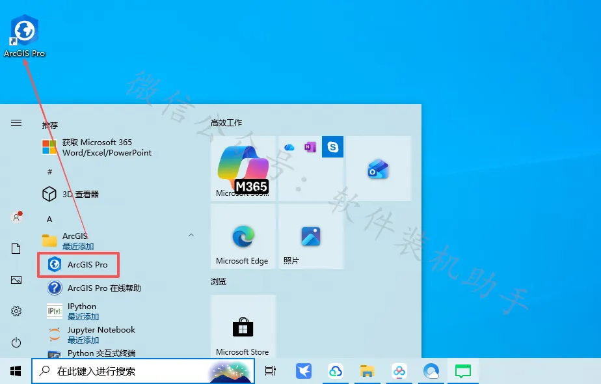Click the Windows Start button
Image resolution: width=601 pixels, height=384 pixels.
tap(16, 371)
